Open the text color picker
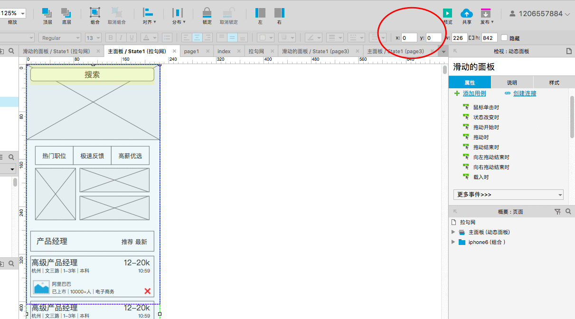This screenshot has height=319, width=575. pyautogui.click(x=149, y=38)
